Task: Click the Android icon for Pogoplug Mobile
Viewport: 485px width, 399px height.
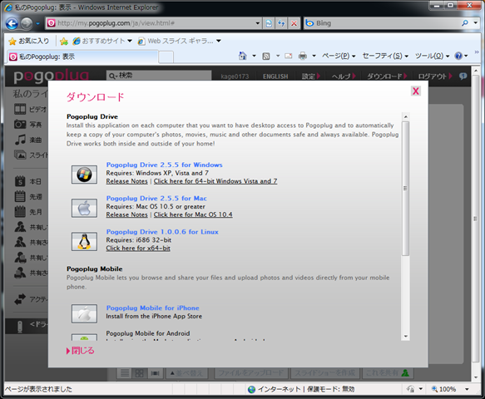Action: pyautogui.click(x=84, y=337)
